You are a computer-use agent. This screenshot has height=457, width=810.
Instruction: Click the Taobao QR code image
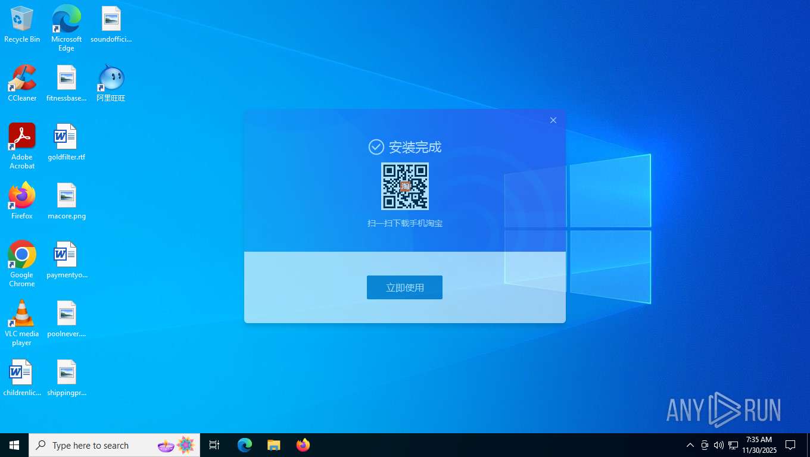click(x=405, y=186)
